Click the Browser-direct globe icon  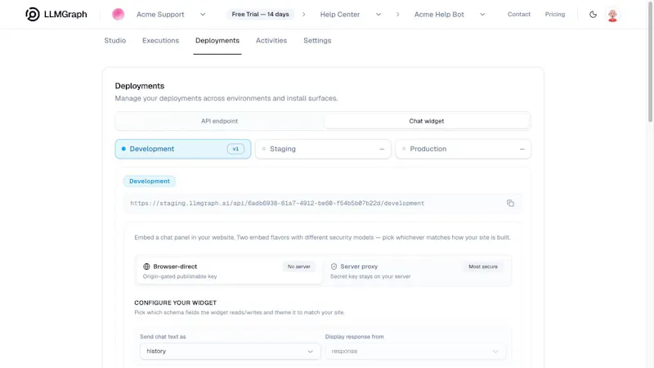146,267
